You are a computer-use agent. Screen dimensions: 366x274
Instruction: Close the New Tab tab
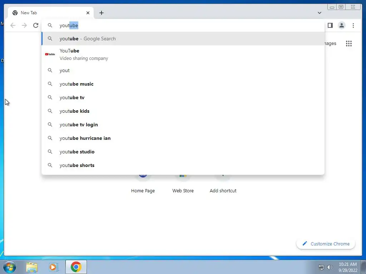click(x=88, y=13)
